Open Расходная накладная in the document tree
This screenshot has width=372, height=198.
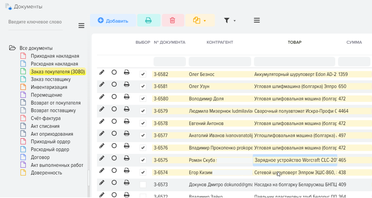tap(54, 64)
